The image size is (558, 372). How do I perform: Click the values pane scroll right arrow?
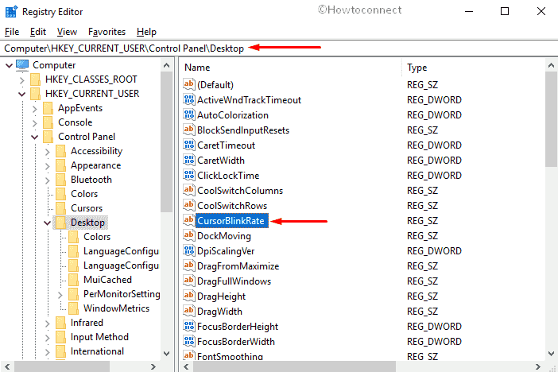pos(537,366)
